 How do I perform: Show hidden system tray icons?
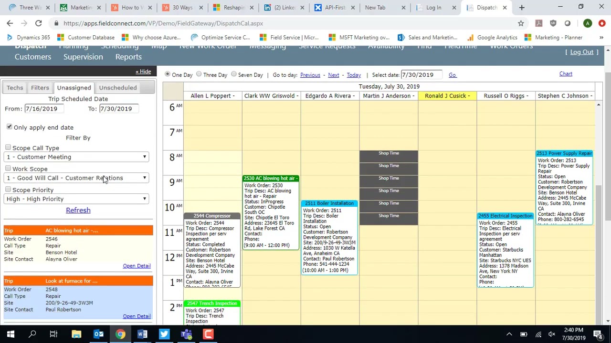pyautogui.click(x=509, y=334)
